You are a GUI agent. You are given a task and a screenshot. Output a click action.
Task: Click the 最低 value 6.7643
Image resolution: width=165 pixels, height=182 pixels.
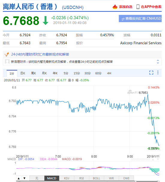25,43
